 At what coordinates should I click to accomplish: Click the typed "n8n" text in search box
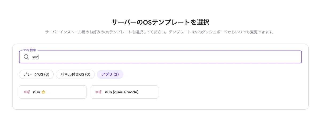35,57
